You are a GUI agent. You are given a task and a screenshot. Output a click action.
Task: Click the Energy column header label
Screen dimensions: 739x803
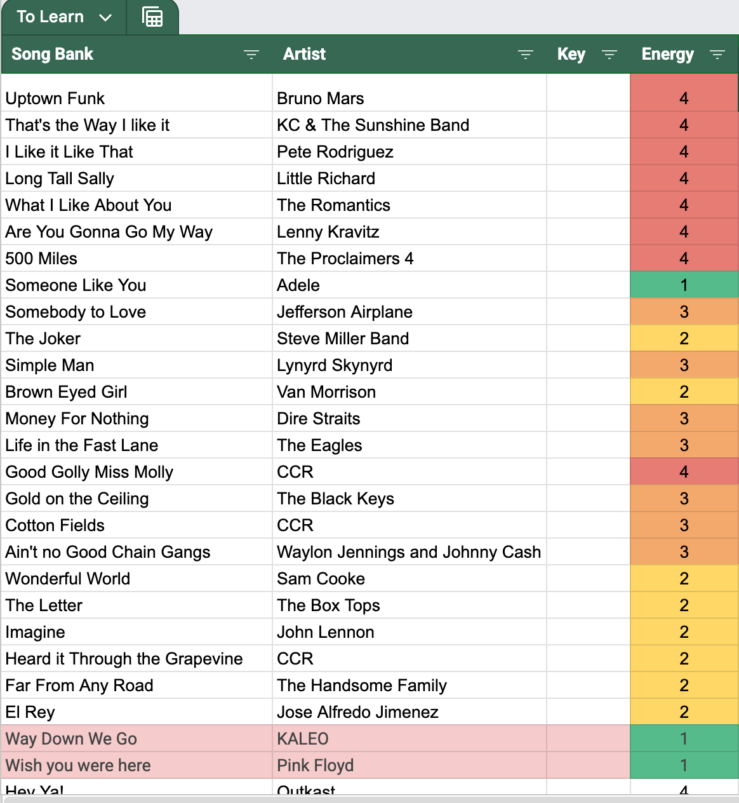click(667, 54)
